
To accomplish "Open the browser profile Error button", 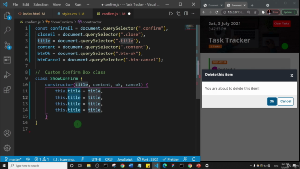I will (273, 12).
